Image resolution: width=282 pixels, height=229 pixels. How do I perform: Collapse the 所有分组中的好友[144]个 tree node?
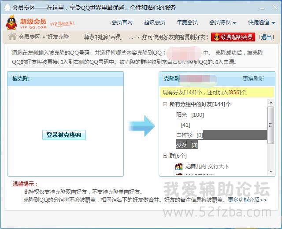click(x=165, y=104)
